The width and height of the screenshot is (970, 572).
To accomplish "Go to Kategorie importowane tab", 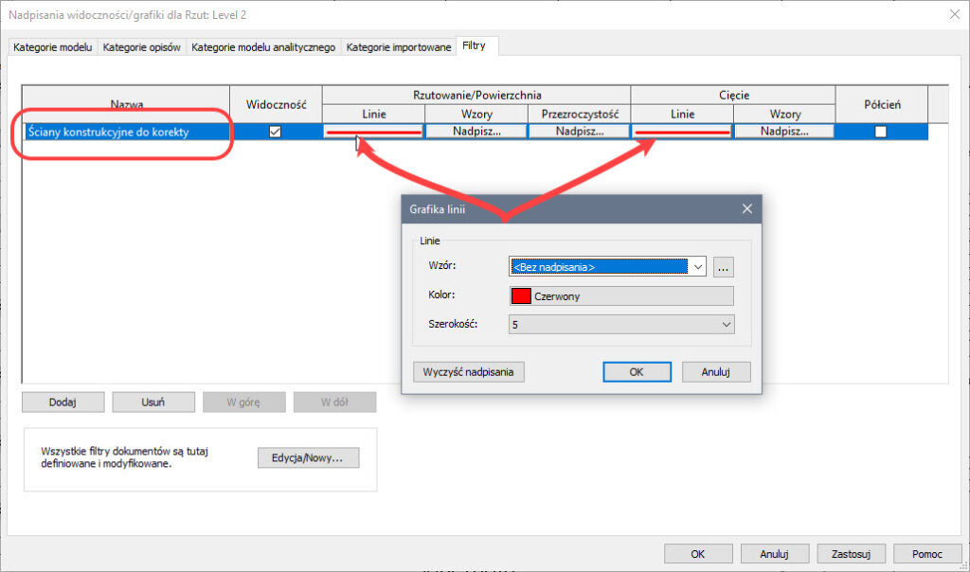I will [398, 47].
